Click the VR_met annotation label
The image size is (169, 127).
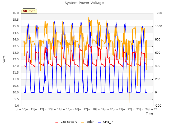pyautogui.click(x=29, y=11)
